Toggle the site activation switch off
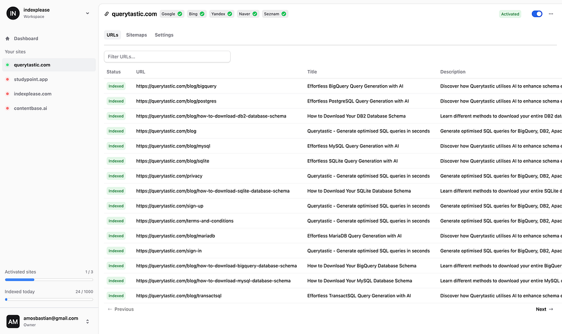 click(x=537, y=14)
